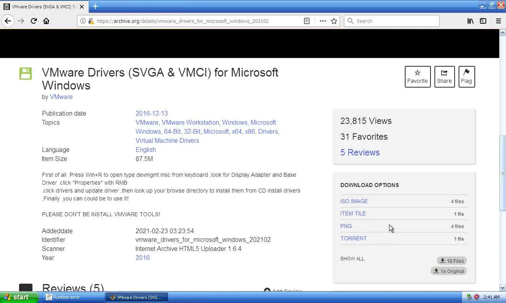Download all 18 Files

coord(452,261)
